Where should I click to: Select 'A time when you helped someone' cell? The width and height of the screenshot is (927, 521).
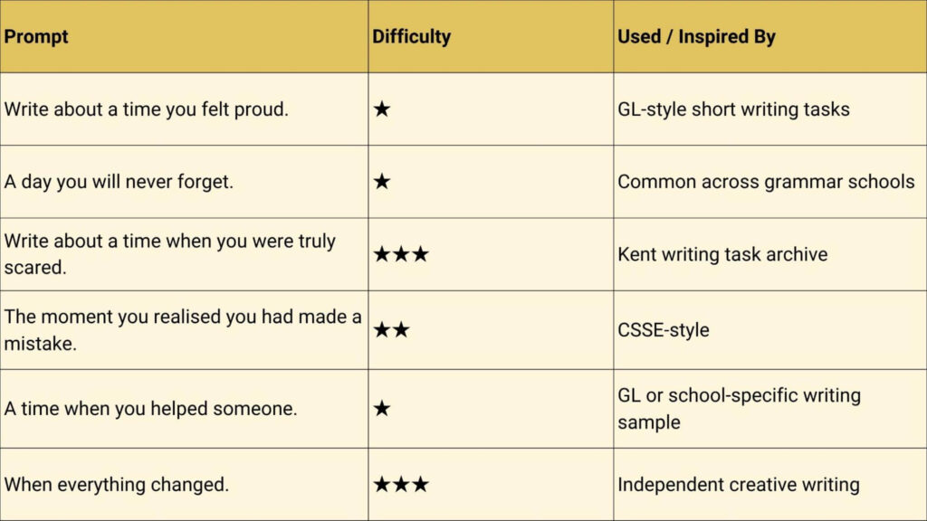150,409
